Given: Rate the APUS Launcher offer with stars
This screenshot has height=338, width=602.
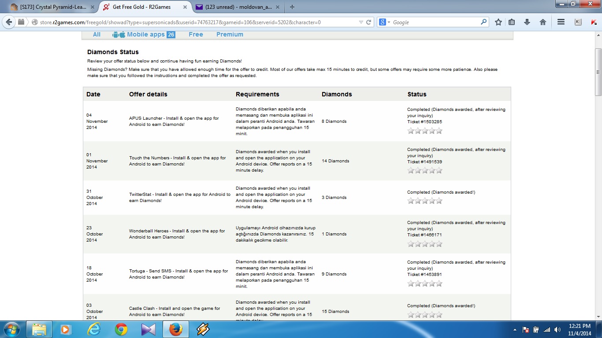Looking at the screenshot, I should coord(424,131).
